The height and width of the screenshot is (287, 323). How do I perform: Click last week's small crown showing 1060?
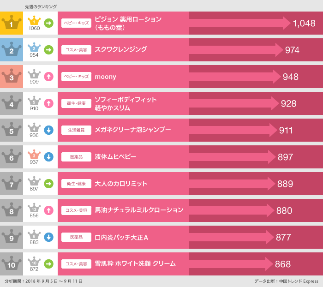pos(34,21)
